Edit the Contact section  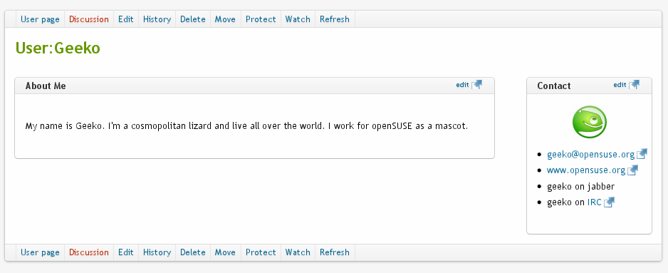(x=620, y=84)
